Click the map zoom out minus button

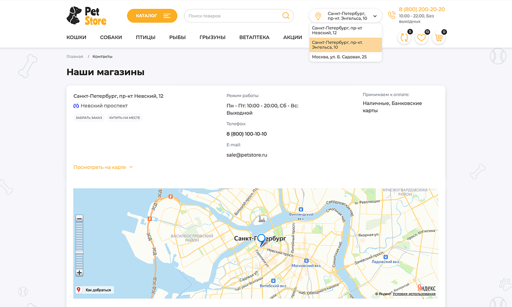coord(79,218)
